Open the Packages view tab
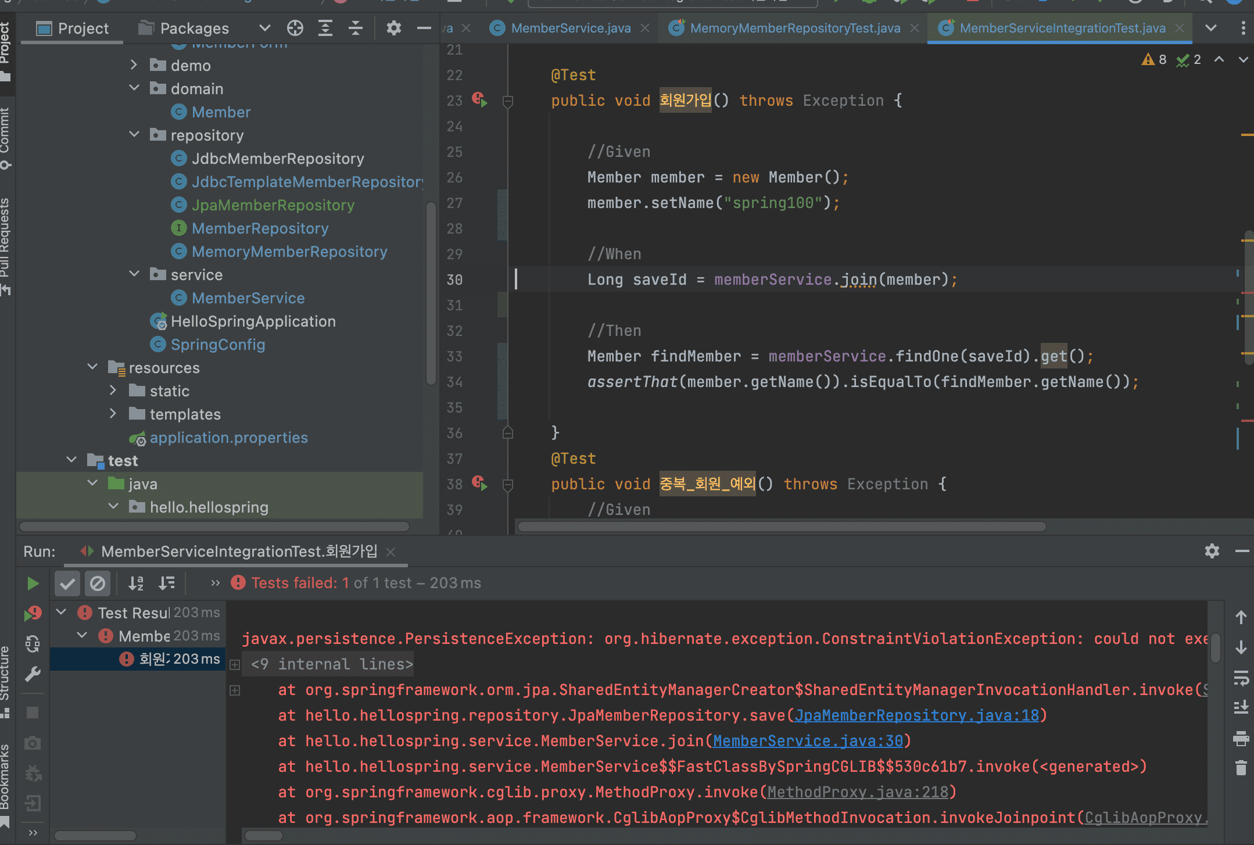Screen dimensions: 1254x845 pyautogui.click(x=194, y=28)
